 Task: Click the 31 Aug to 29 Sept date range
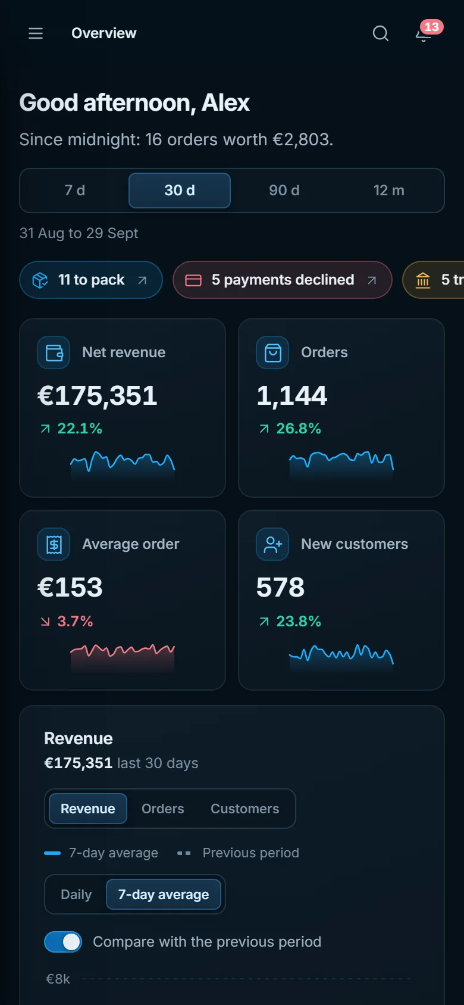click(79, 233)
